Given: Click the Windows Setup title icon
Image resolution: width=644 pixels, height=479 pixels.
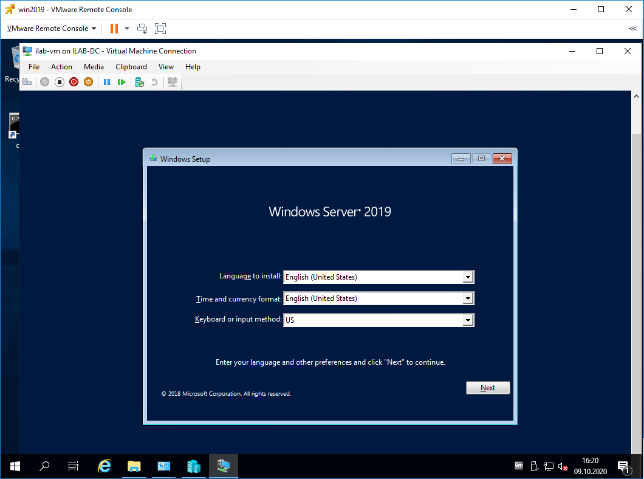Looking at the screenshot, I should click(x=153, y=159).
